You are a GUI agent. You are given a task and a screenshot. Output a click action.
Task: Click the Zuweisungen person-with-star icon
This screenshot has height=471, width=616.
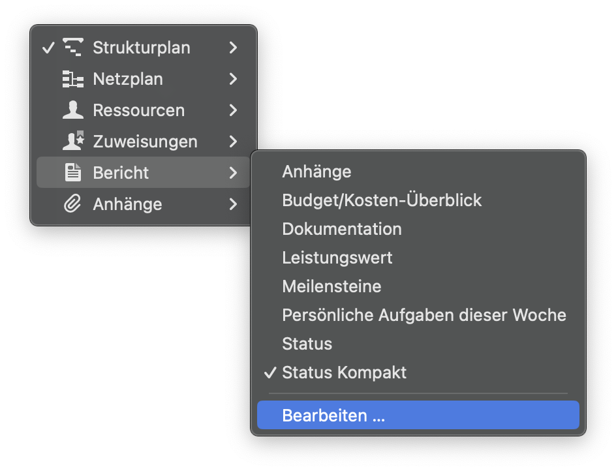point(74,142)
